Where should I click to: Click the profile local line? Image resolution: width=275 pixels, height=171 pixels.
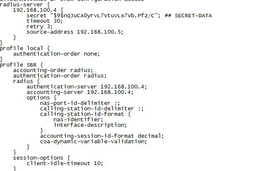click(x=25, y=48)
